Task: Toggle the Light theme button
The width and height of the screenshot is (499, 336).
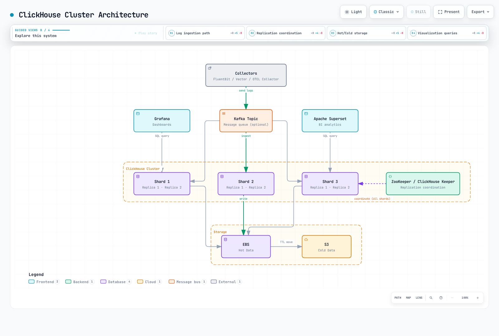Action: pyautogui.click(x=353, y=12)
